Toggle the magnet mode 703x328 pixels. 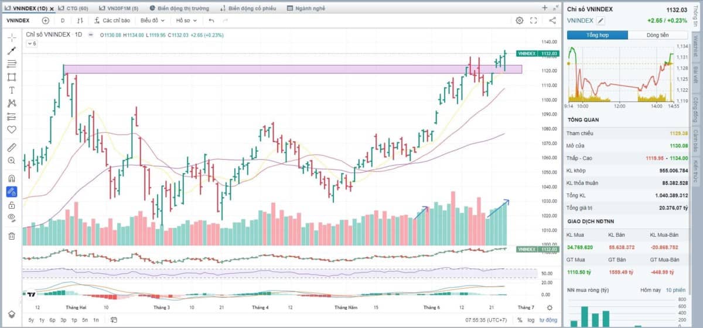point(12,178)
